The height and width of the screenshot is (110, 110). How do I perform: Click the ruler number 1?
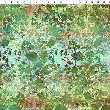[5, 2]
